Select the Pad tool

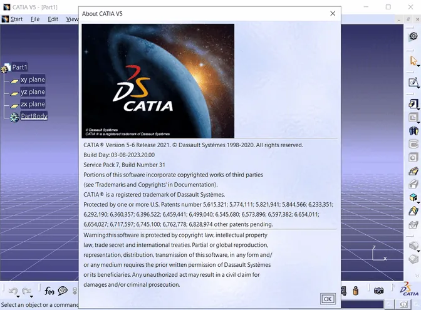click(413, 103)
